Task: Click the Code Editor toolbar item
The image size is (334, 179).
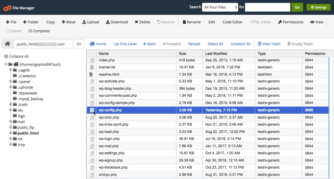Action: click(233, 22)
